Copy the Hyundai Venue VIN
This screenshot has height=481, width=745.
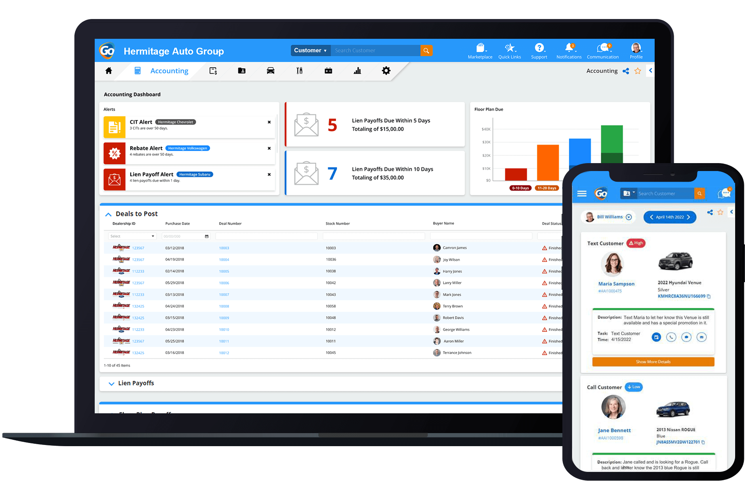coord(709,296)
